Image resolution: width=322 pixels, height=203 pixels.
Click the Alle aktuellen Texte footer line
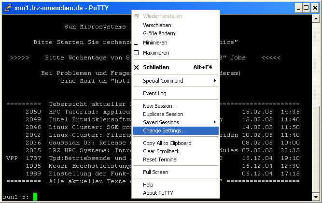69,181
